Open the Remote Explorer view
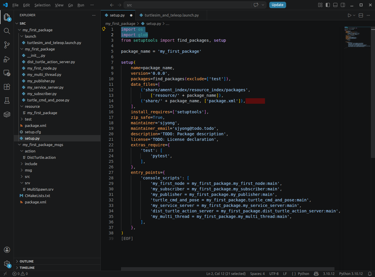 point(7,73)
